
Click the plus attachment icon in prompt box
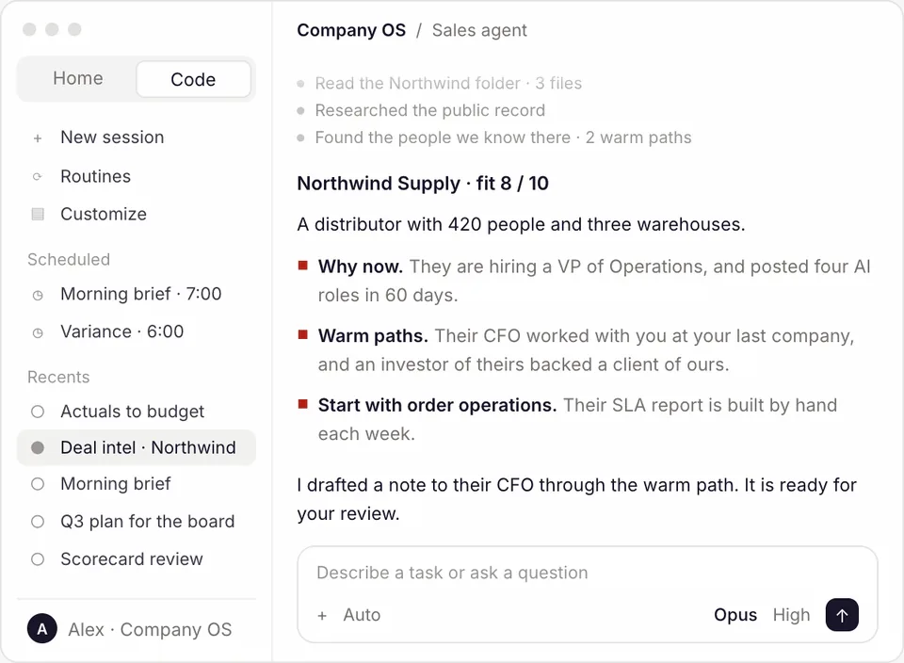322,616
